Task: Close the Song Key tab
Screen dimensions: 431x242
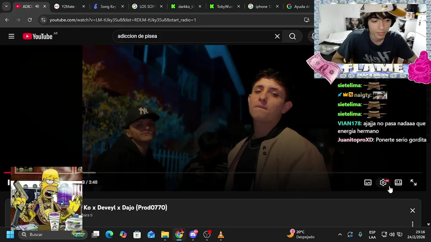Action: click(123, 6)
